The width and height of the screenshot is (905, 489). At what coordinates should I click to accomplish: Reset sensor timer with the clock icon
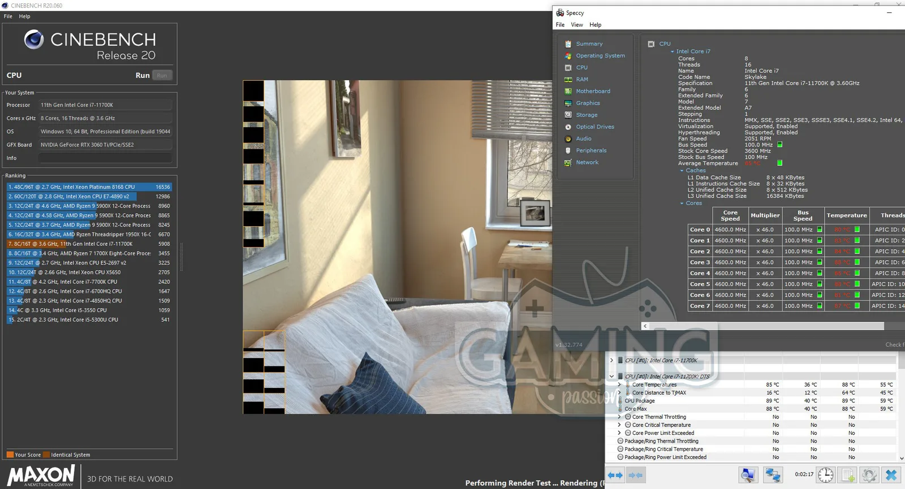pyautogui.click(x=826, y=475)
